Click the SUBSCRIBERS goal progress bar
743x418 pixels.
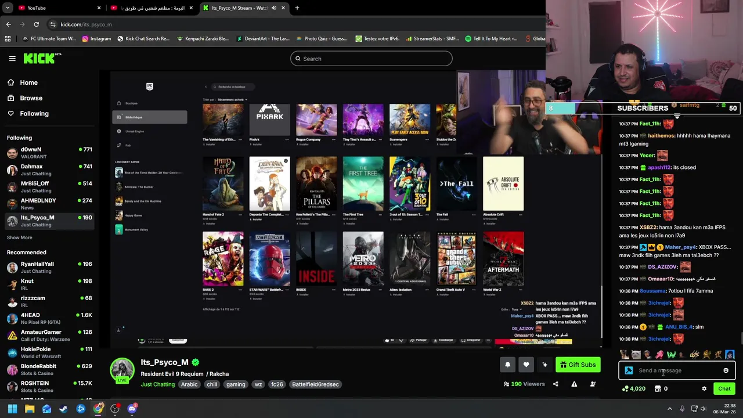click(643, 108)
